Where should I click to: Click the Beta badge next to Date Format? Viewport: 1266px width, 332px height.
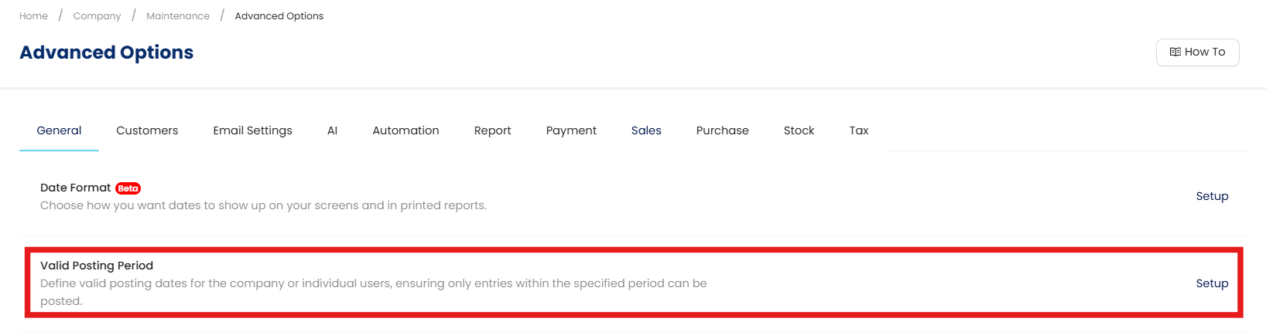tap(128, 188)
